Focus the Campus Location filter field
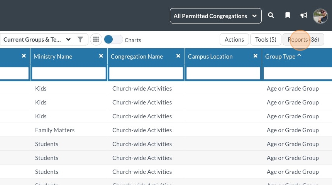This screenshot has width=332, height=185. coord(223,73)
